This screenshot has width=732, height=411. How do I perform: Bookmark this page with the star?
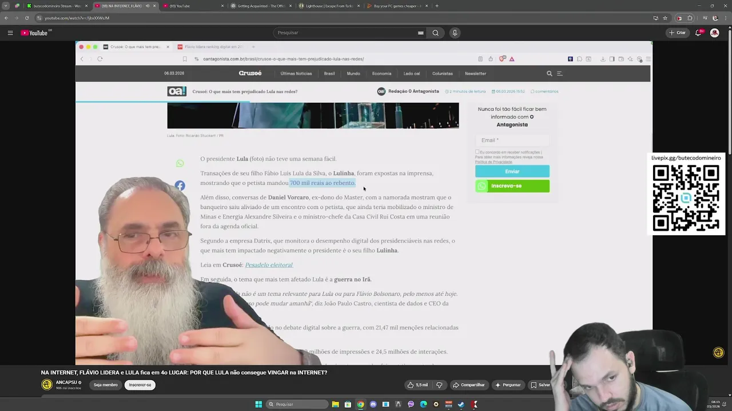665,18
